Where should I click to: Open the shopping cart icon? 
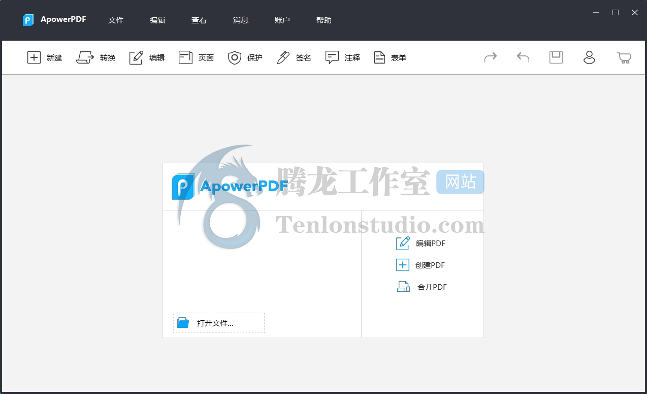[x=624, y=57]
